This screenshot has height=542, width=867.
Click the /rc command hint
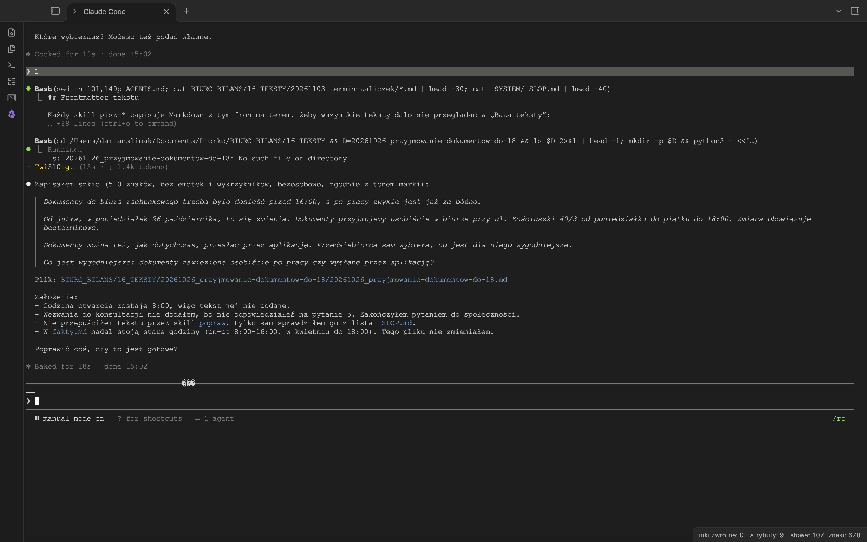(839, 418)
